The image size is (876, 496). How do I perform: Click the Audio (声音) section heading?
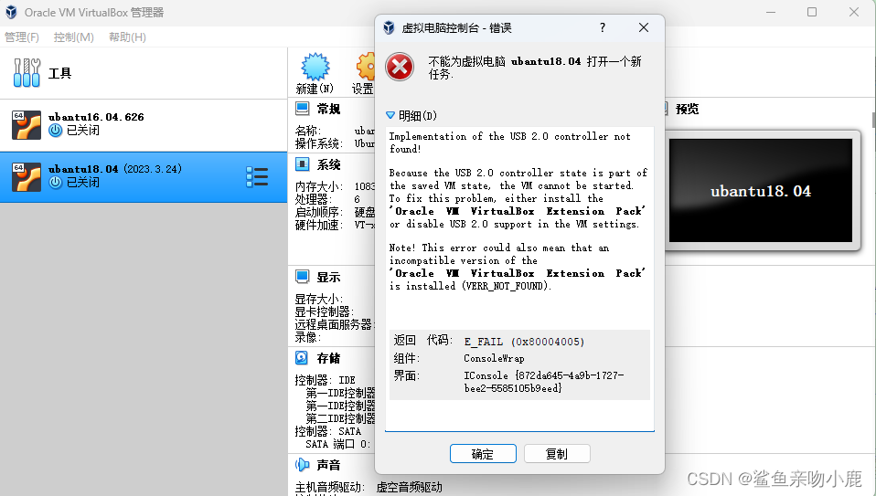tap(328, 465)
